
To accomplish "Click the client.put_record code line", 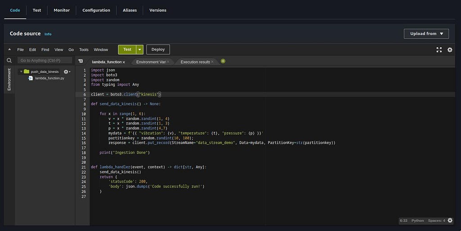I will [x=221, y=142].
